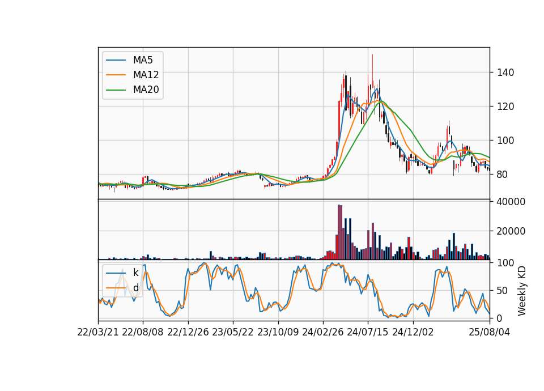This screenshot has height=391, width=544.
Task: Click the 20000 volume axis label
Action: coord(511,231)
